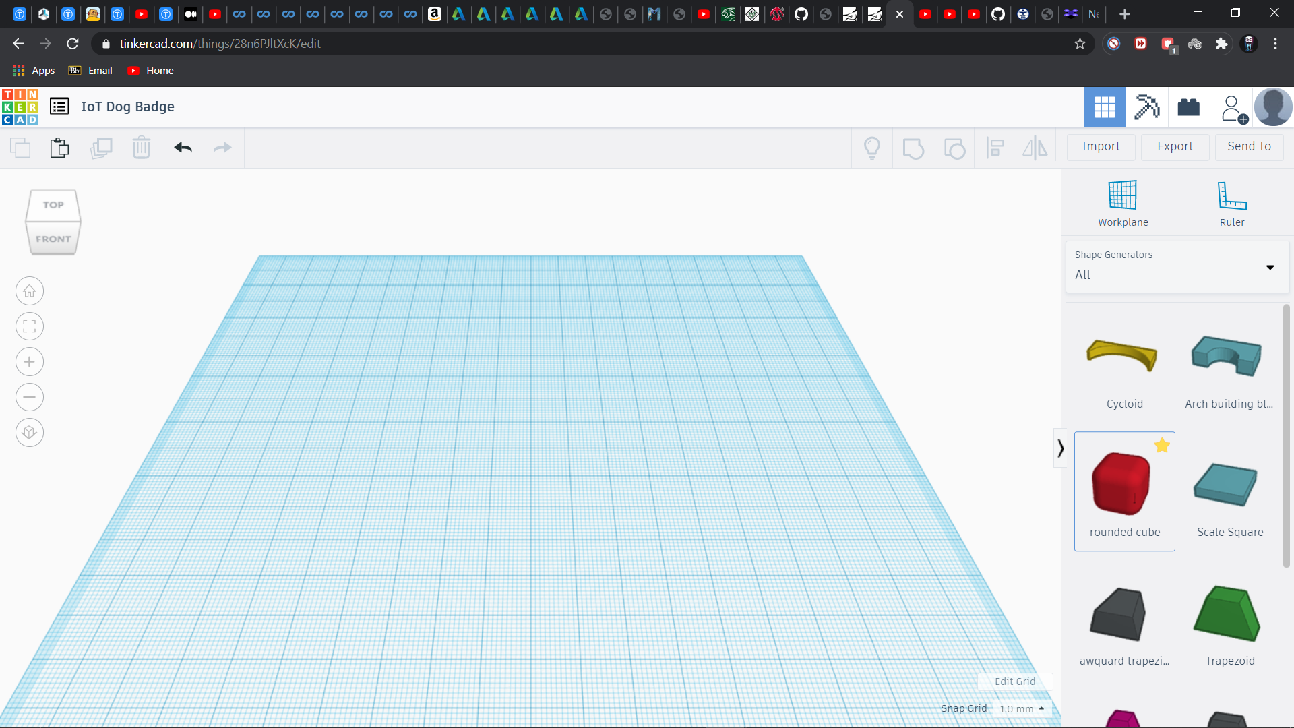Click the Group shapes icon
This screenshot has height=728, width=1294.
click(914, 148)
